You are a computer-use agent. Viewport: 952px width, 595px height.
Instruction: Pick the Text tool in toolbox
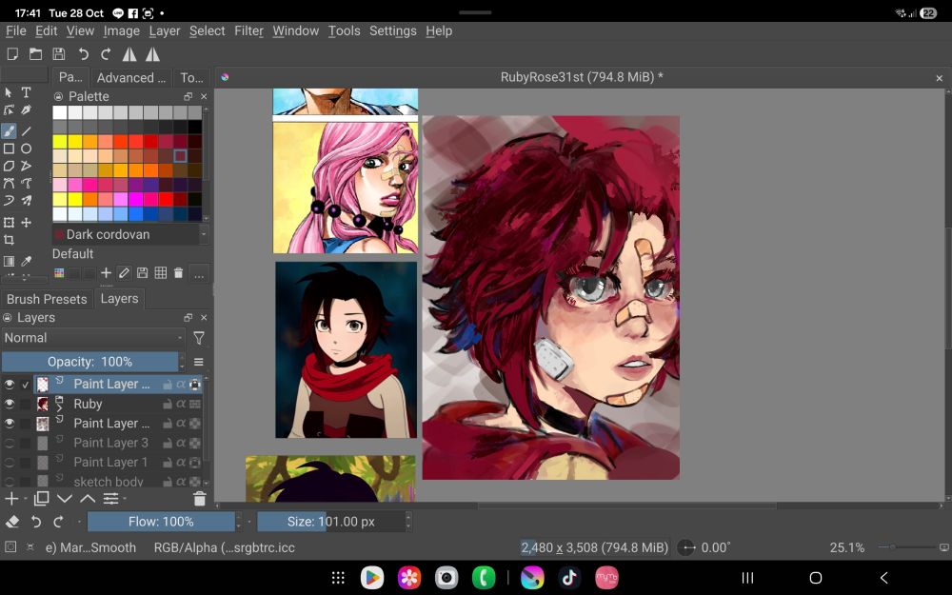[x=27, y=92]
